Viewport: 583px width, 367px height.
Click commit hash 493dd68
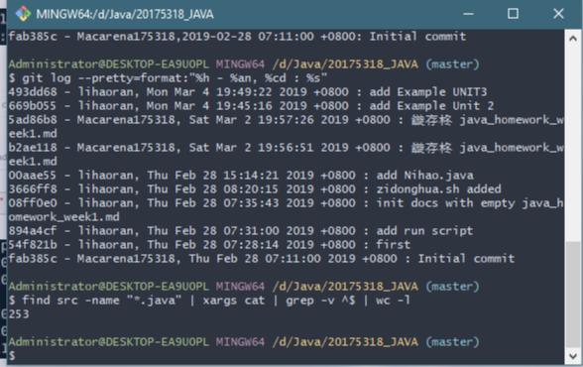[33, 92]
